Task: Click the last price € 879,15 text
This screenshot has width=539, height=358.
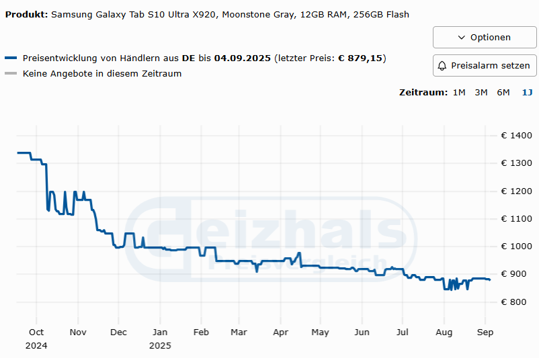Action: (360, 58)
